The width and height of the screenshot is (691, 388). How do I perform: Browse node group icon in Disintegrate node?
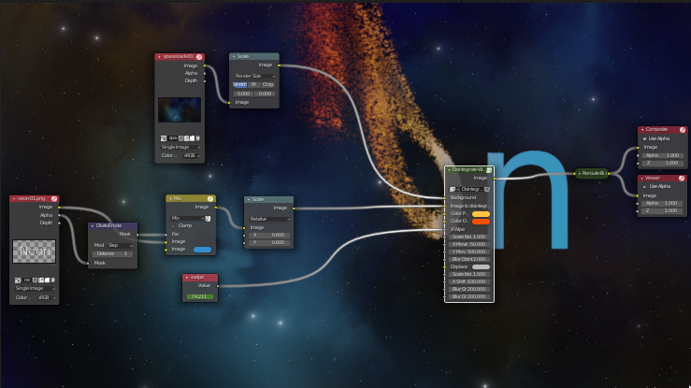pos(453,189)
